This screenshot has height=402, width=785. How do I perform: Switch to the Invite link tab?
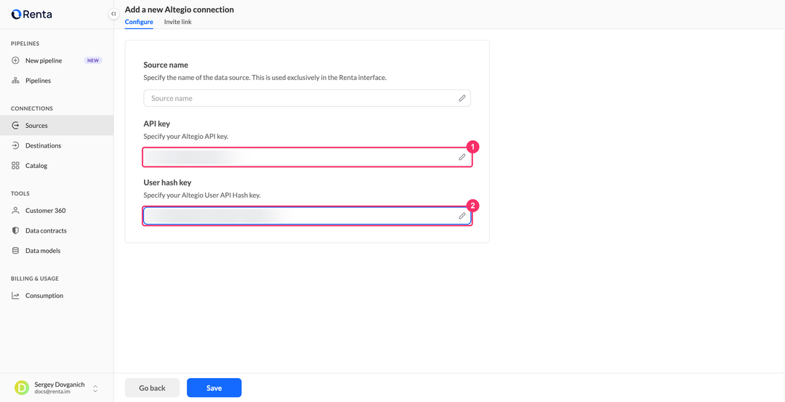[178, 22]
